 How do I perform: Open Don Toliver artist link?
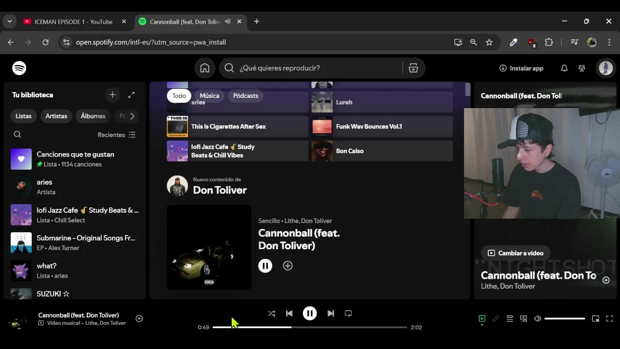(x=220, y=190)
